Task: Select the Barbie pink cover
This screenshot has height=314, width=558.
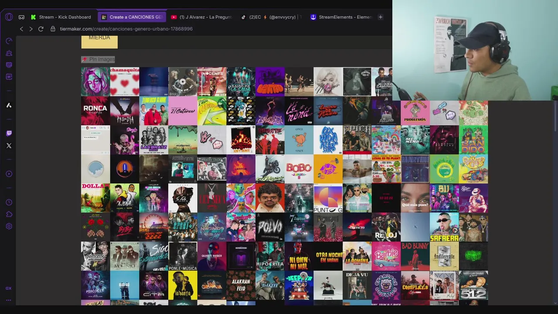Action: (386, 256)
